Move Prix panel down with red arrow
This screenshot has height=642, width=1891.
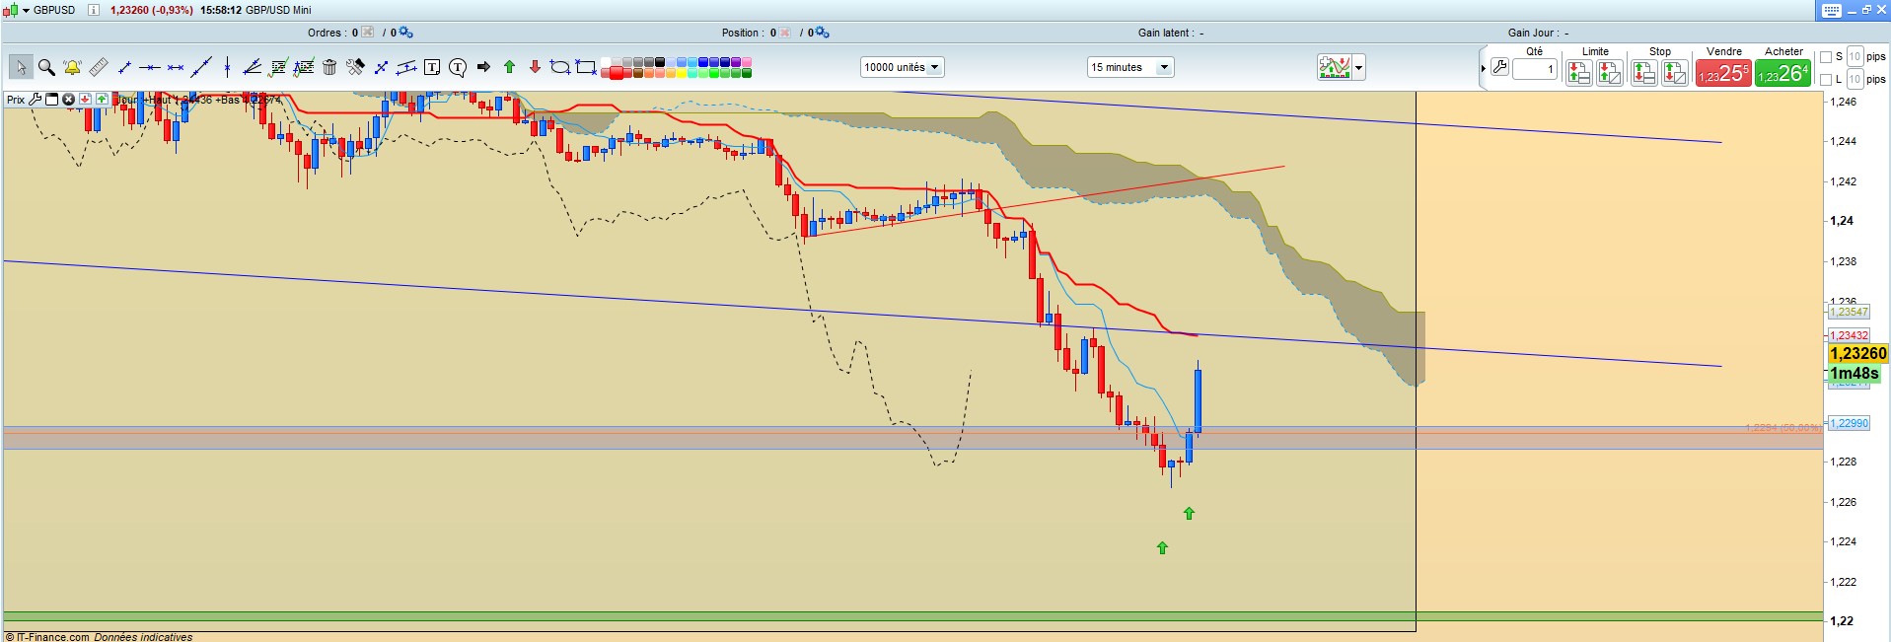click(x=85, y=99)
